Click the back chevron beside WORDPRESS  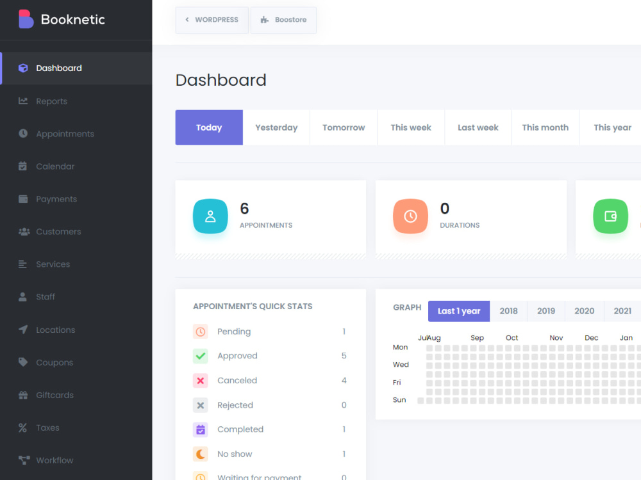pyautogui.click(x=187, y=20)
